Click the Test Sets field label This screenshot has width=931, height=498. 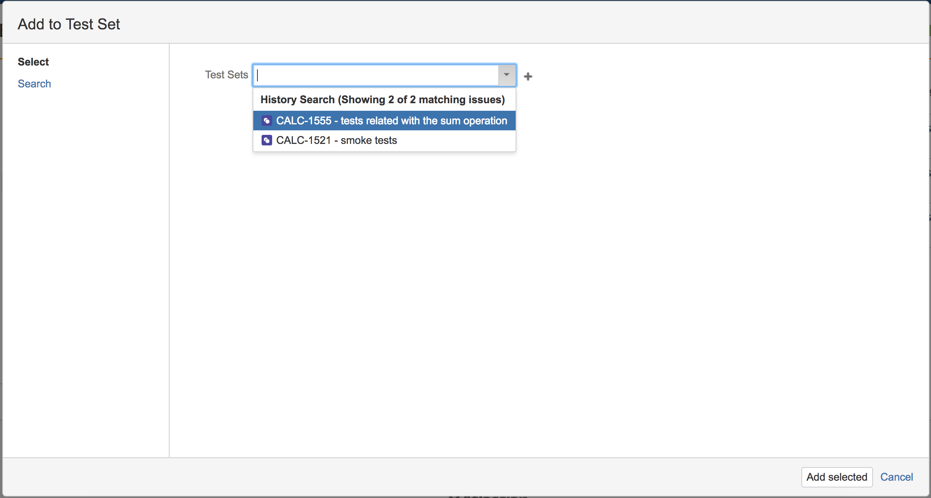(x=227, y=75)
